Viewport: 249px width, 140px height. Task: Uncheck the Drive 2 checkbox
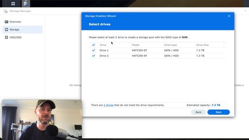tap(93, 56)
